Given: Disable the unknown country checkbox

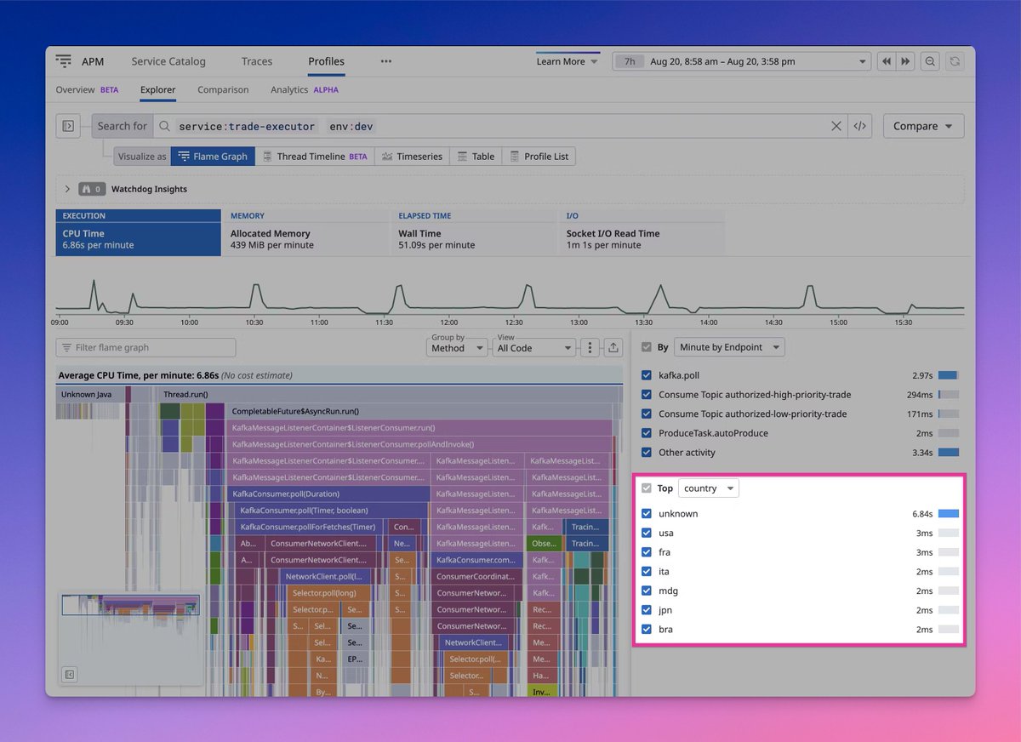Looking at the screenshot, I should [x=647, y=513].
